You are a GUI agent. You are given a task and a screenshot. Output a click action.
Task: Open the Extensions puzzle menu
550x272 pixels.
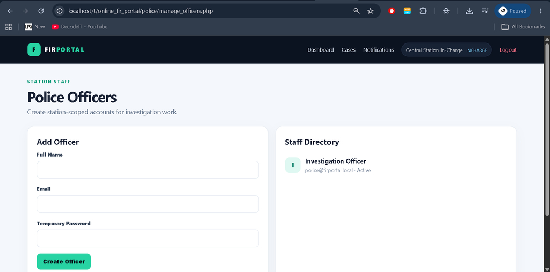click(423, 11)
